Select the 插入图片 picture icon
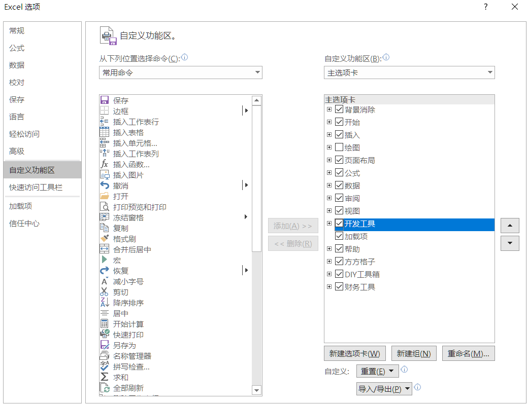527x405 pixels. 105,174
